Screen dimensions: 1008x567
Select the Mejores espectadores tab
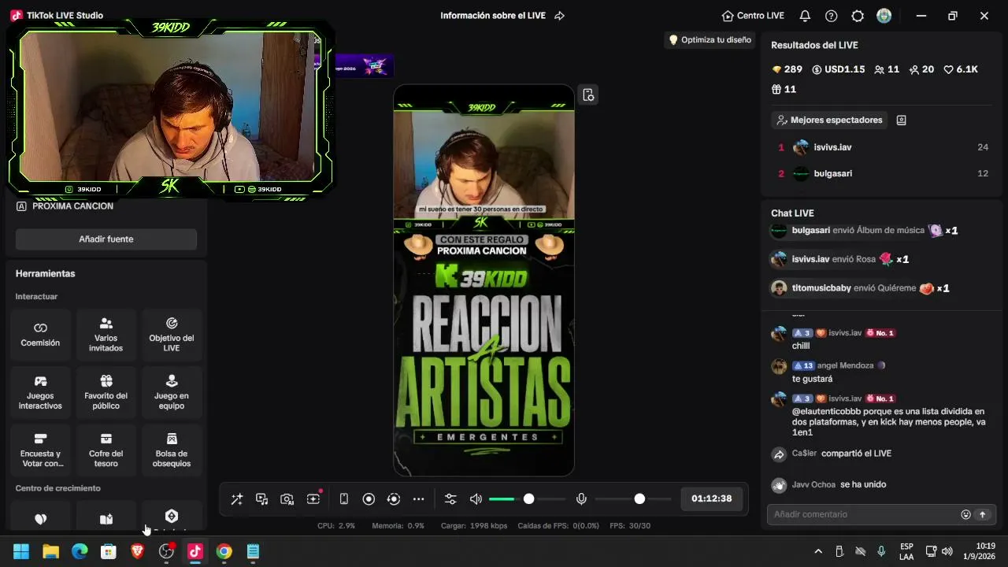[829, 120]
